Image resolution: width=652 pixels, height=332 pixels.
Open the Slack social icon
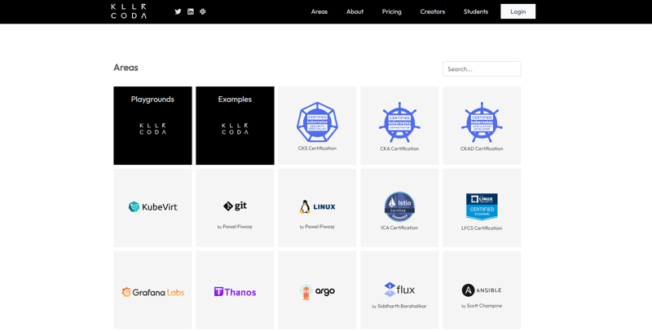202,11
